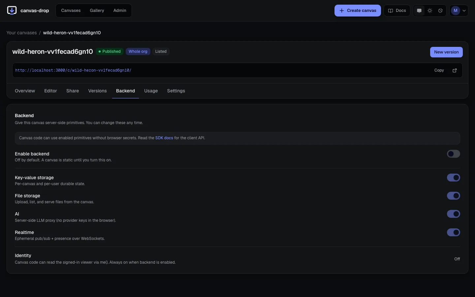Open the Share tab
Image resolution: width=475 pixels, height=297 pixels.
pos(73,91)
